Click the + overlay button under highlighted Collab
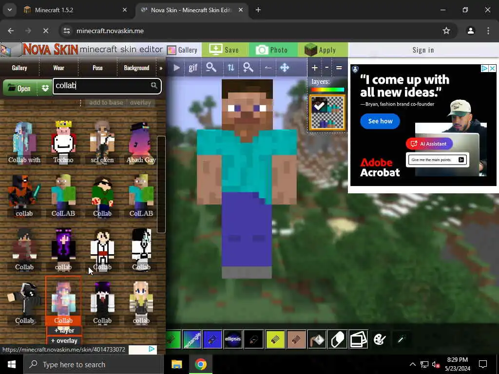This screenshot has height=374, width=499. [x=64, y=340]
